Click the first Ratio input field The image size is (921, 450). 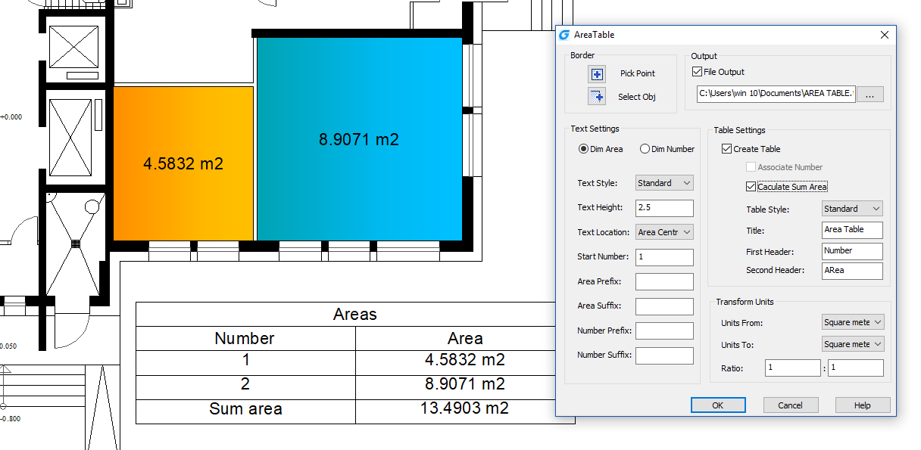[792, 368]
